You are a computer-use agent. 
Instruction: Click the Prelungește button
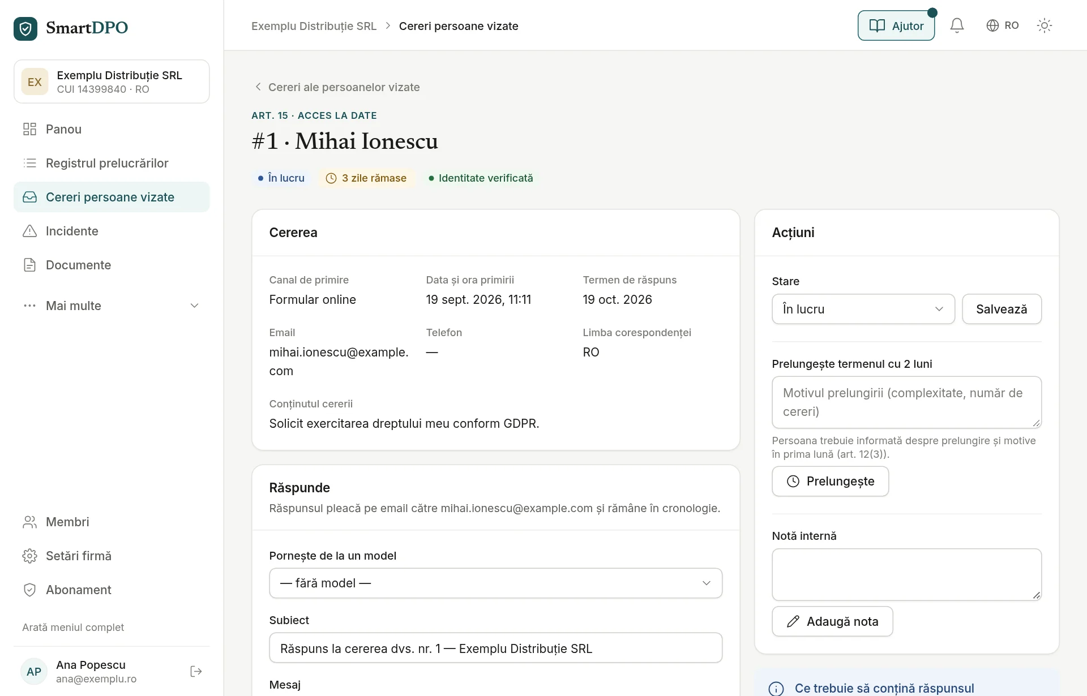pyautogui.click(x=830, y=481)
